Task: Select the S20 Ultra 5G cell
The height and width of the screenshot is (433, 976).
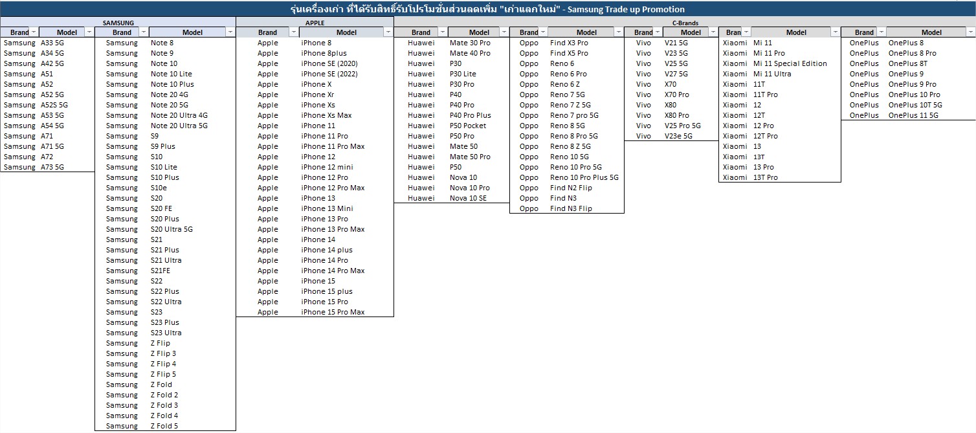Action: pyautogui.click(x=192, y=229)
